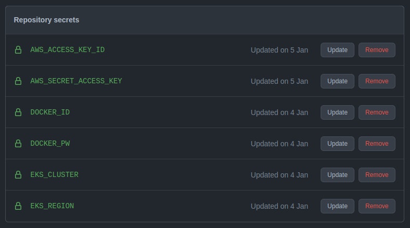Image resolution: width=410 pixels, height=228 pixels.
Task: Select the EKS_CLUSTER secret name
Action: click(x=54, y=175)
